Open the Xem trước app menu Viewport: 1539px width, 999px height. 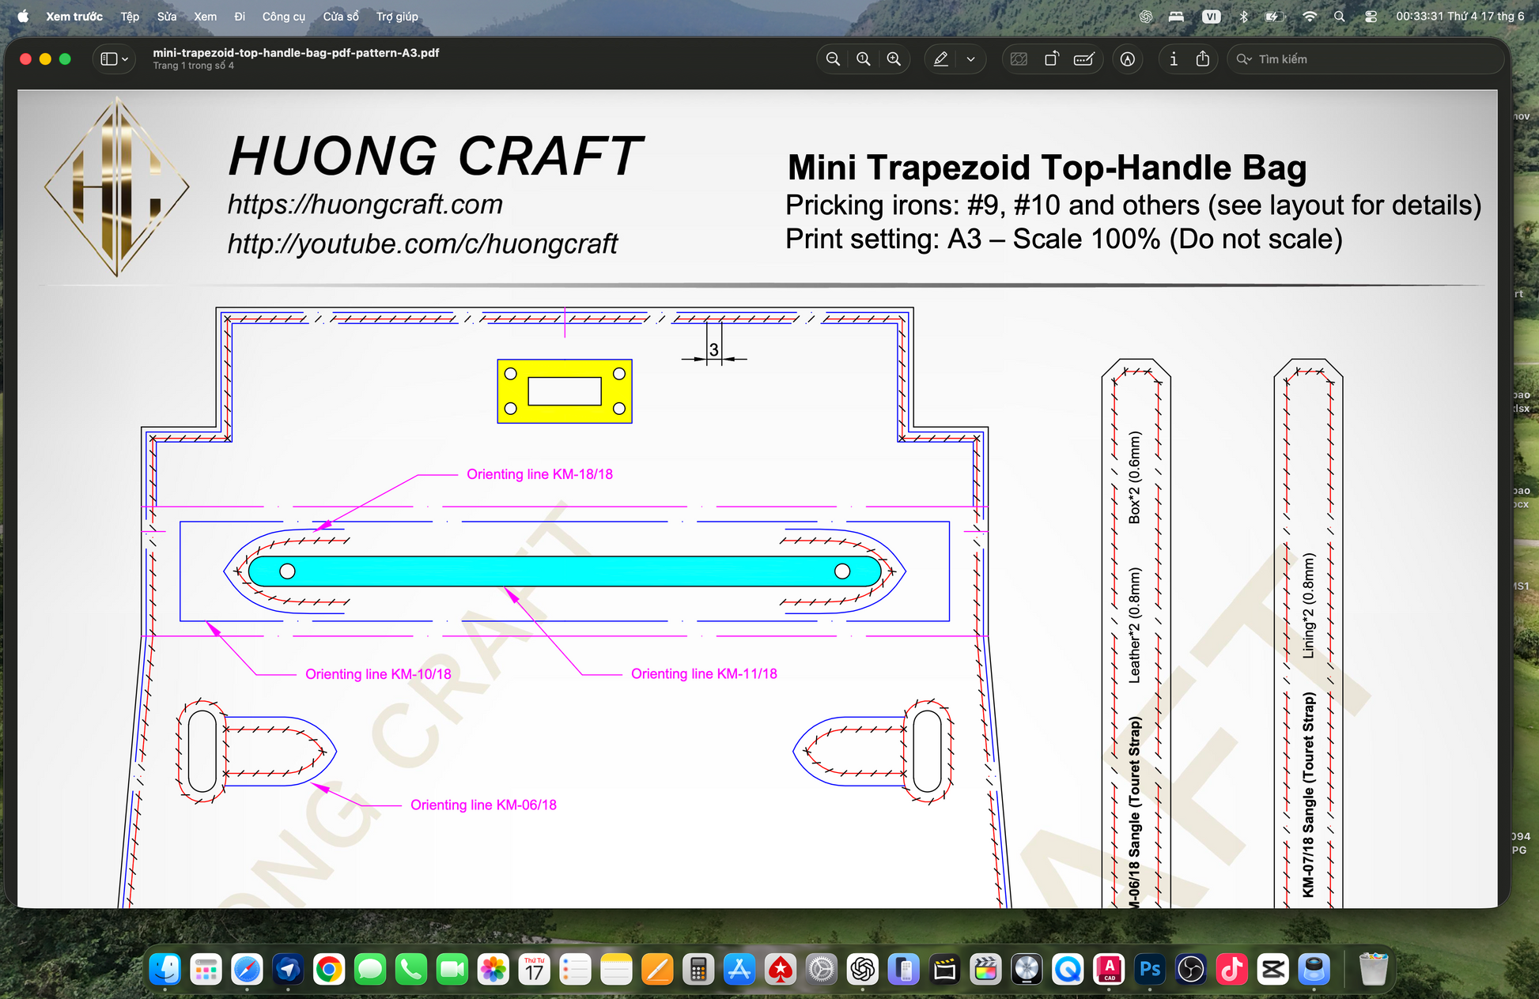pos(74,17)
